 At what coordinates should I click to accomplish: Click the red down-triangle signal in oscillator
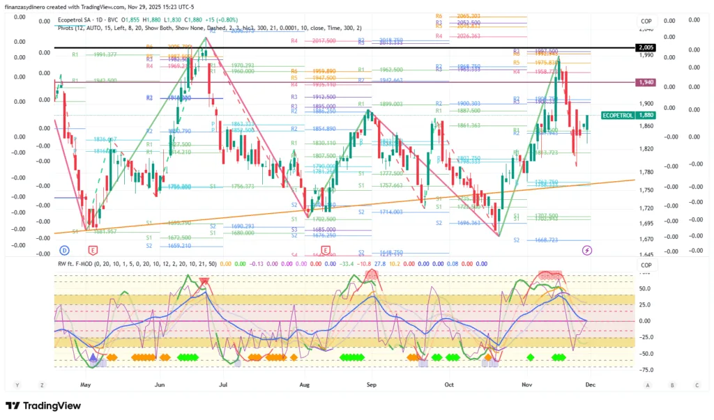(x=204, y=282)
